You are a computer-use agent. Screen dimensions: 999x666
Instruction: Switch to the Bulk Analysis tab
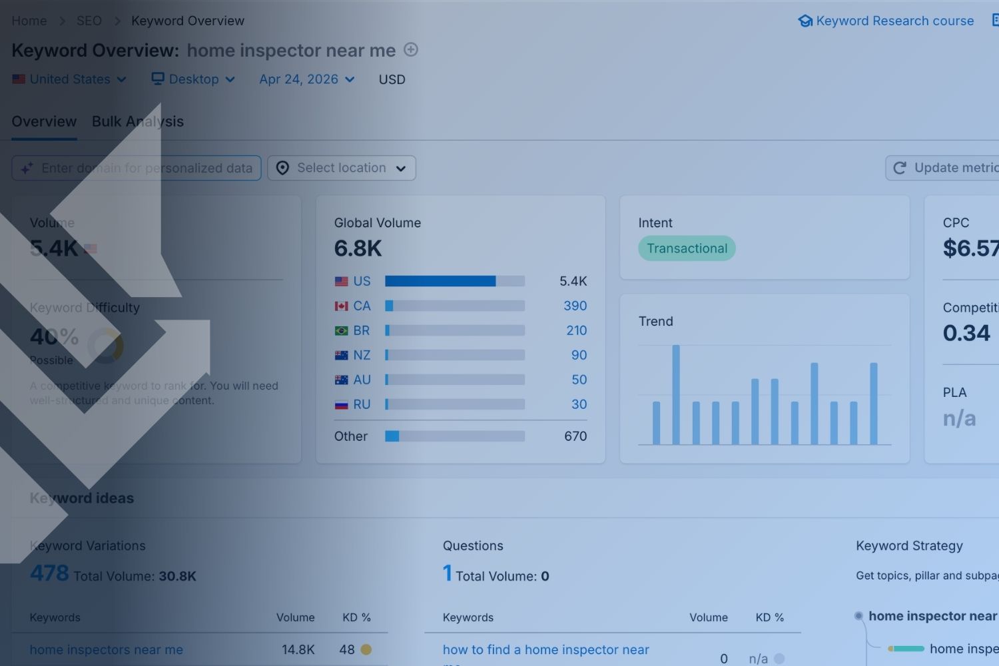coord(138,121)
